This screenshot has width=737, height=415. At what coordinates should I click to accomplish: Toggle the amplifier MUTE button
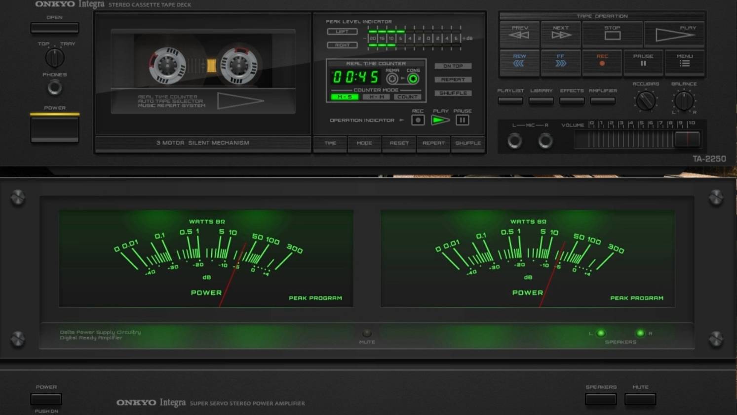pyautogui.click(x=640, y=399)
